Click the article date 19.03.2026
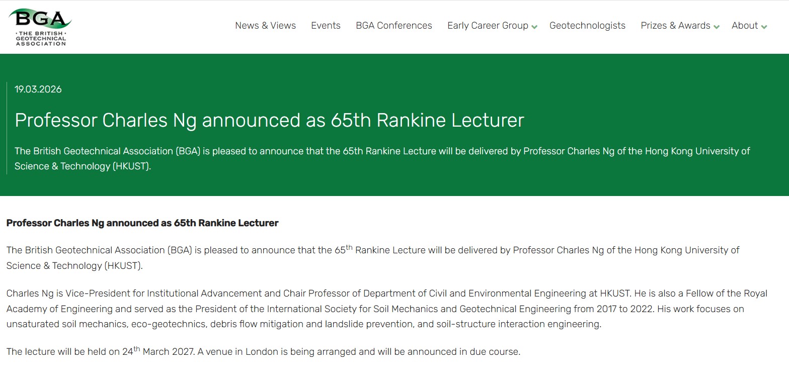This screenshot has height=388, width=789. pos(38,89)
